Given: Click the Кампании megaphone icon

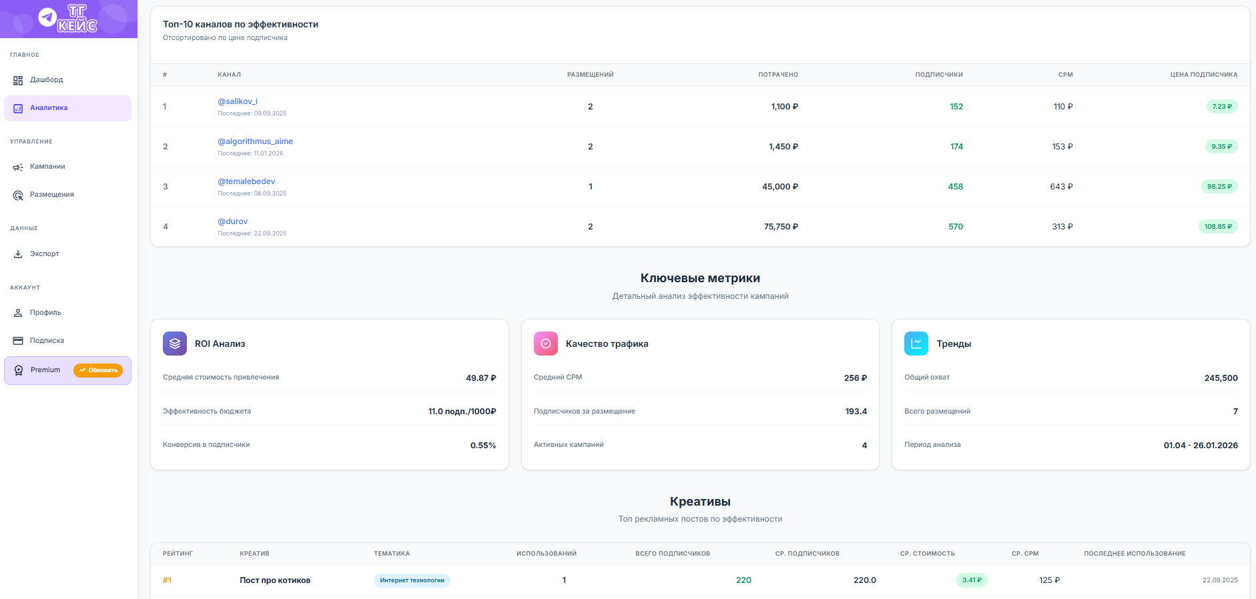Looking at the screenshot, I should click(18, 167).
